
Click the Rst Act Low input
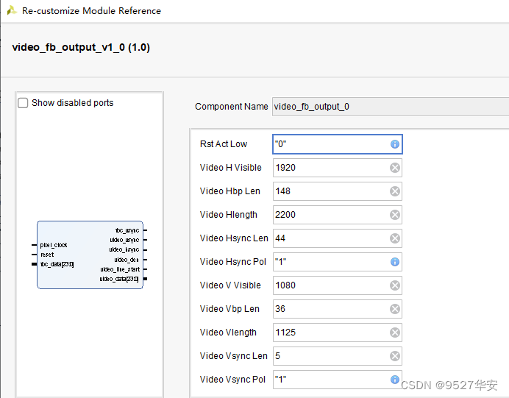(330, 144)
